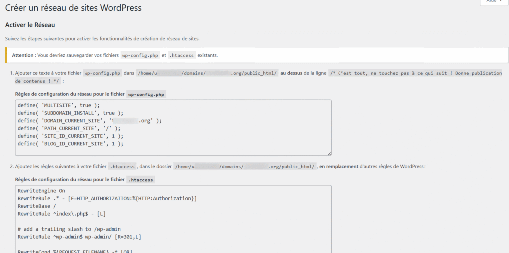Click the wp-config.php code tag in warning notice
Viewport: 509px width, 253px height.
point(140,55)
